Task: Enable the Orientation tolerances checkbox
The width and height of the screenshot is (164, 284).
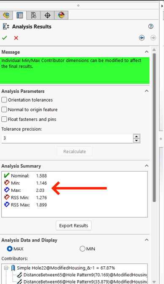Action: click(x=4, y=100)
